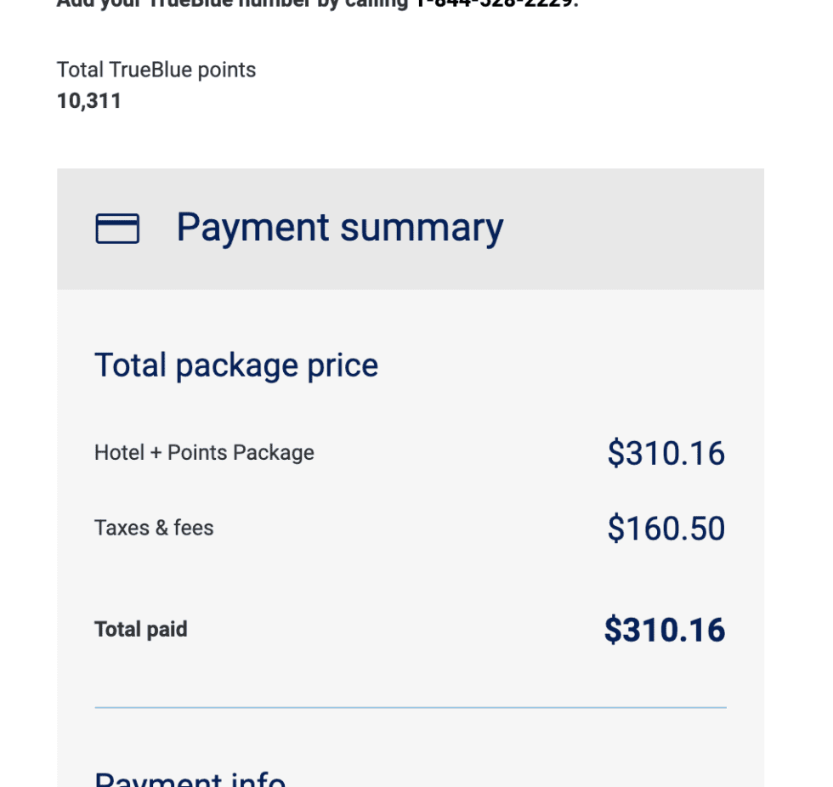
Task: Click the bold Total paid $310.16 amount
Action: click(665, 630)
